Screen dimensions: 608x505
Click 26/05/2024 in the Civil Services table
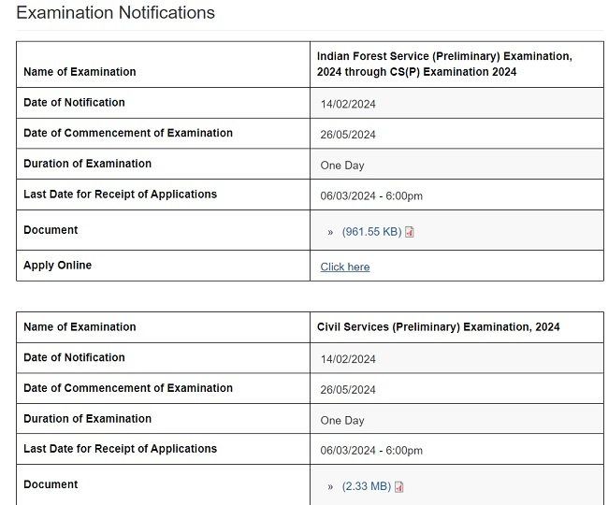click(x=348, y=390)
